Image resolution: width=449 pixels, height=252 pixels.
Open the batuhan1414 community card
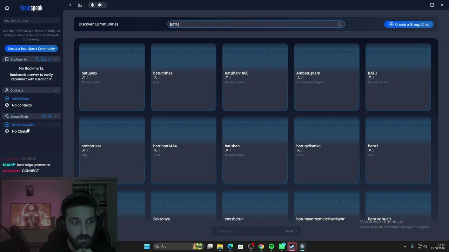point(183,150)
